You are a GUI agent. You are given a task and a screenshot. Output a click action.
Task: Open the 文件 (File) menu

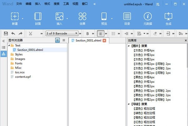[19, 4]
